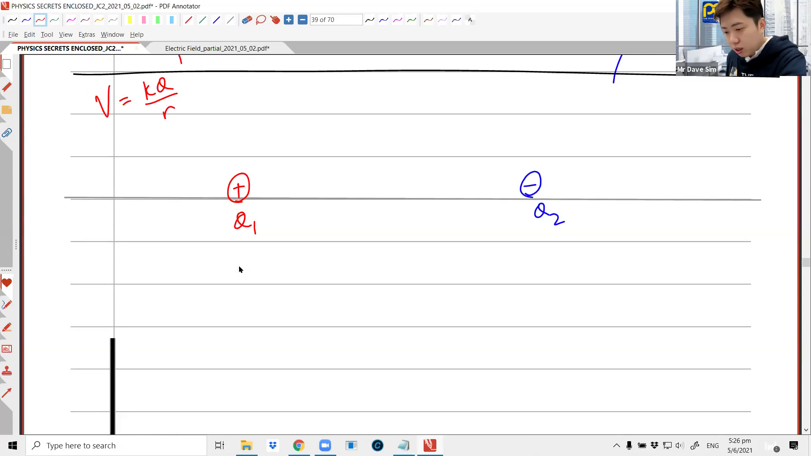Open the Extras menu
811x456 pixels.
pos(87,35)
